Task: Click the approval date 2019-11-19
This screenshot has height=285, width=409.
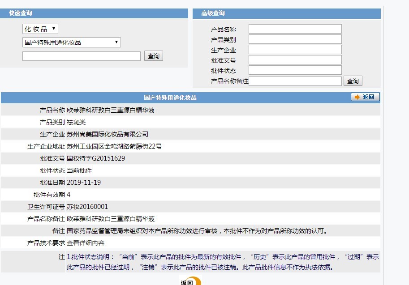Action: pyautogui.click(x=84, y=183)
